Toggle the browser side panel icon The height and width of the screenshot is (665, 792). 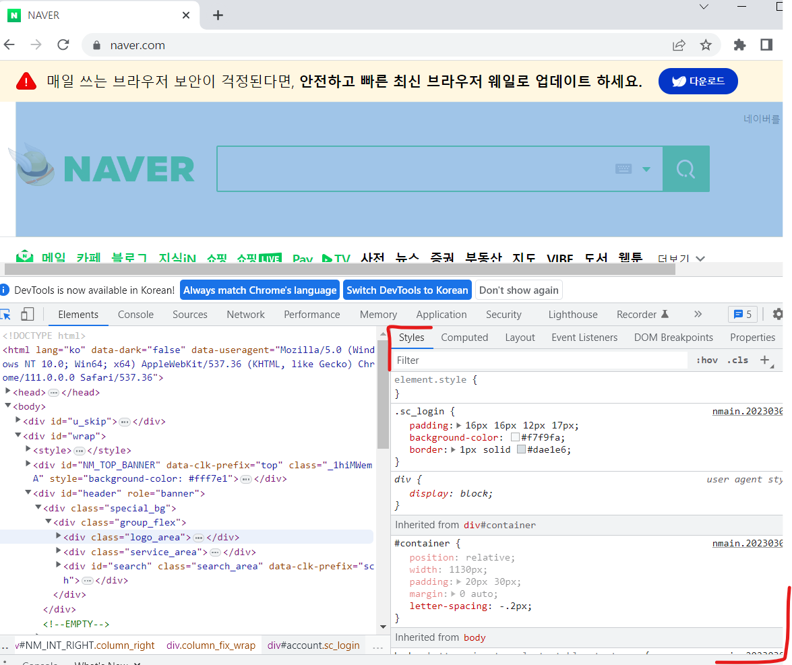click(766, 45)
